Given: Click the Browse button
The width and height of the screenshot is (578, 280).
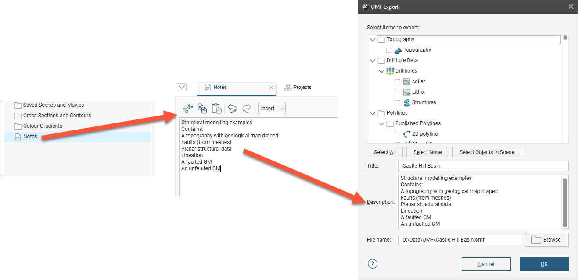Looking at the screenshot, I should (546, 240).
